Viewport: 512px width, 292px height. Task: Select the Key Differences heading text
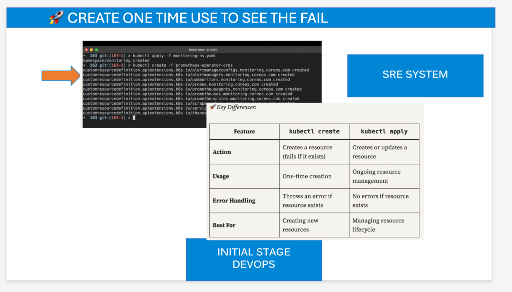[236, 107]
